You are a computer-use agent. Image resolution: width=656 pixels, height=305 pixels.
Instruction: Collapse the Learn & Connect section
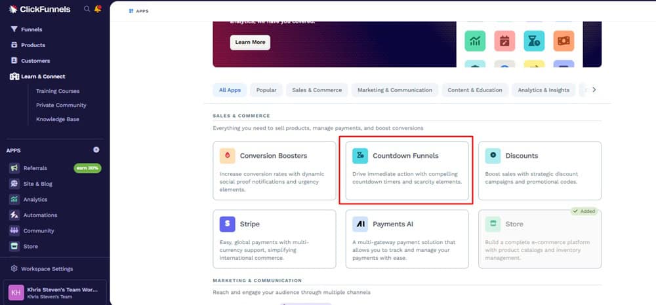click(43, 77)
